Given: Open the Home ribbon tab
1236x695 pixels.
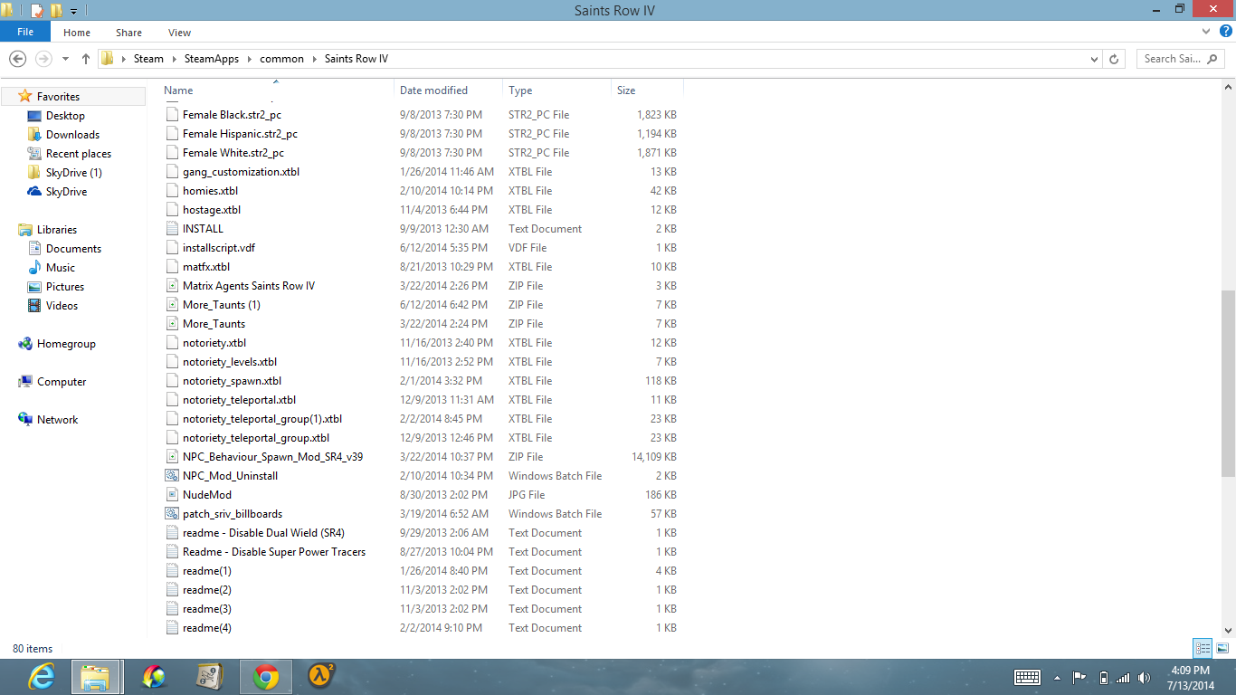Looking at the screenshot, I should tap(77, 33).
